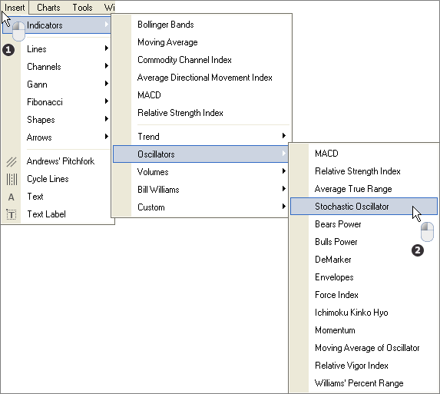Open the Tools menu
This screenshot has width=440, height=394.
click(82, 8)
